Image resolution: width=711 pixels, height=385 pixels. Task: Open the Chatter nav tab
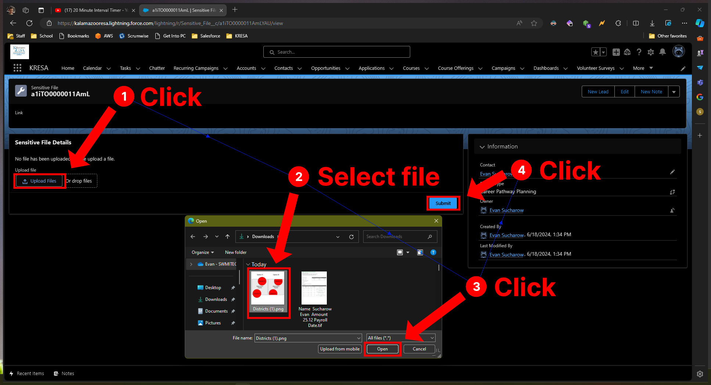pos(157,68)
